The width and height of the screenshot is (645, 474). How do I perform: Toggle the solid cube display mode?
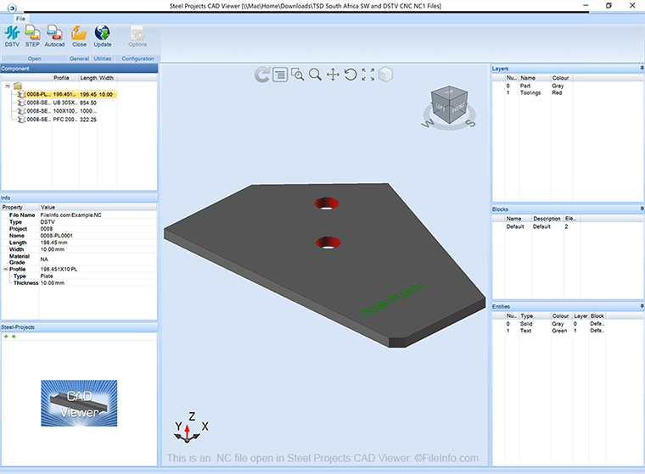tap(385, 75)
